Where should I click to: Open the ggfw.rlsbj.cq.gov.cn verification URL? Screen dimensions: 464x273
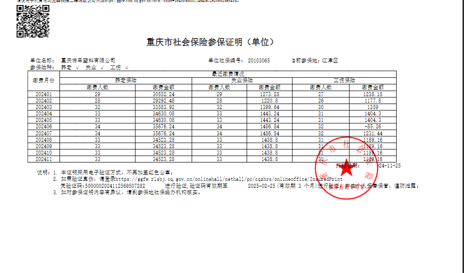(229, 179)
